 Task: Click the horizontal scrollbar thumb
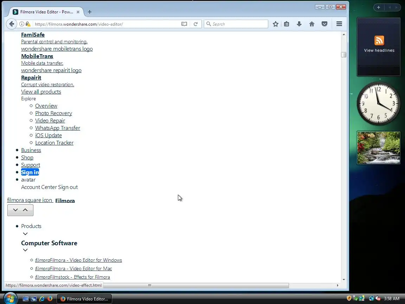click(196, 285)
